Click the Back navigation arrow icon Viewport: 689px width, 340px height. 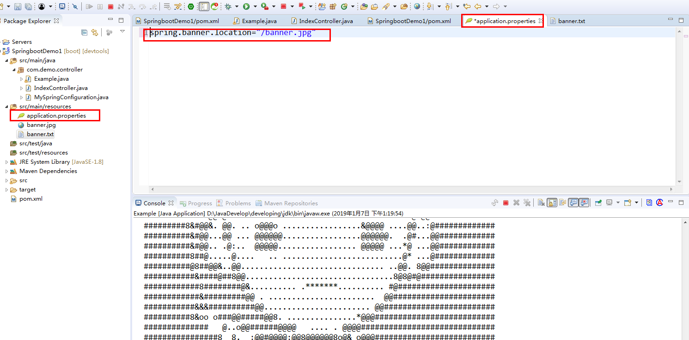[x=477, y=6]
